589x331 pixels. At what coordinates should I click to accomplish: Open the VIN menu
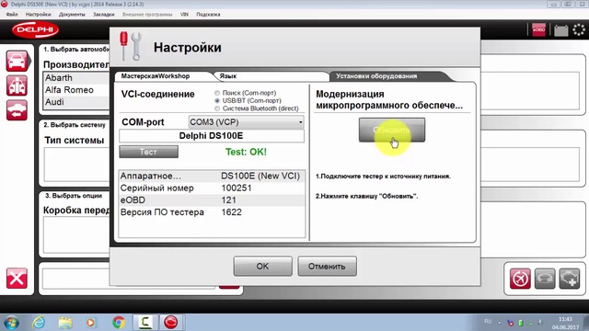tap(184, 15)
